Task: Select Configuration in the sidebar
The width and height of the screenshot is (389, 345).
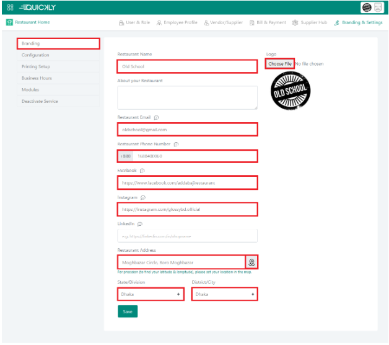Action: point(35,55)
